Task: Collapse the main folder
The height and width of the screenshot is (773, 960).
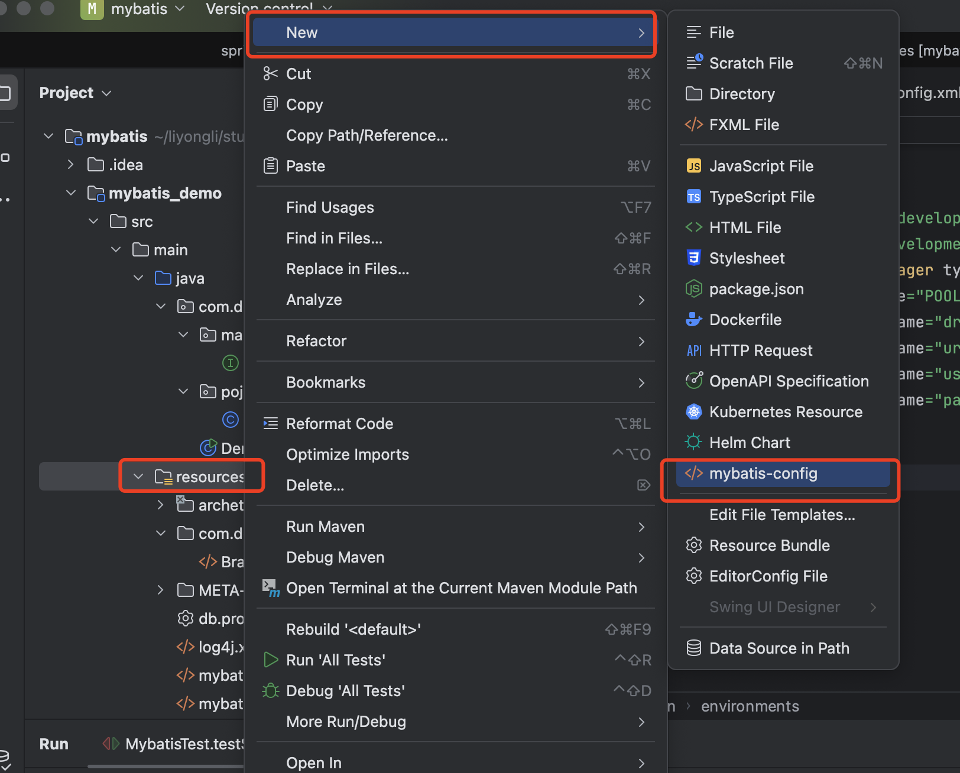Action: tap(116, 249)
